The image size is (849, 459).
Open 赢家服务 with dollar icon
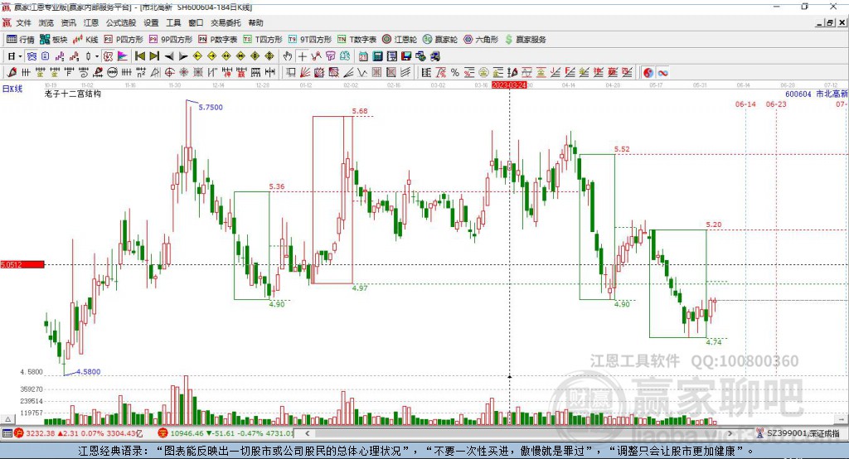(x=525, y=40)
